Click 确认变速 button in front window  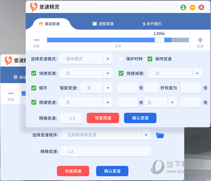coord(140,118)
